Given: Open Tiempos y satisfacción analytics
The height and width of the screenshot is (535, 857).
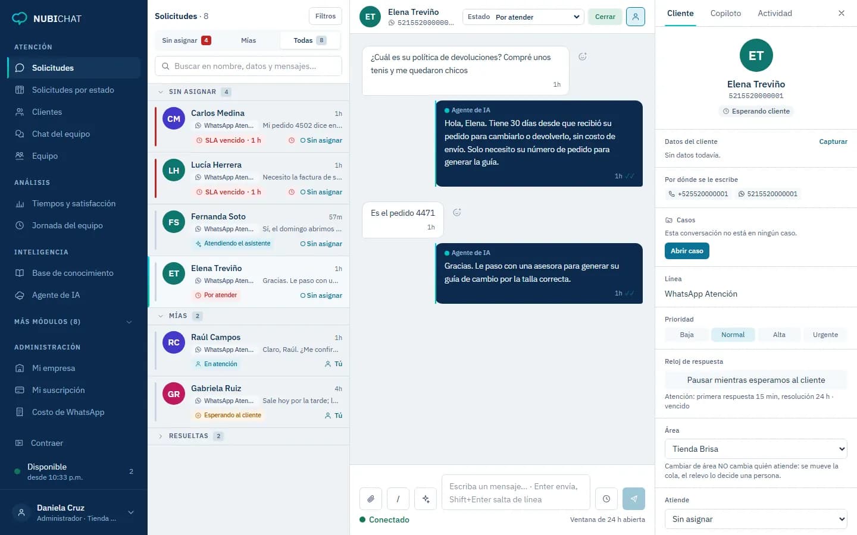Looking at the screenshot, I should point(74,203).
